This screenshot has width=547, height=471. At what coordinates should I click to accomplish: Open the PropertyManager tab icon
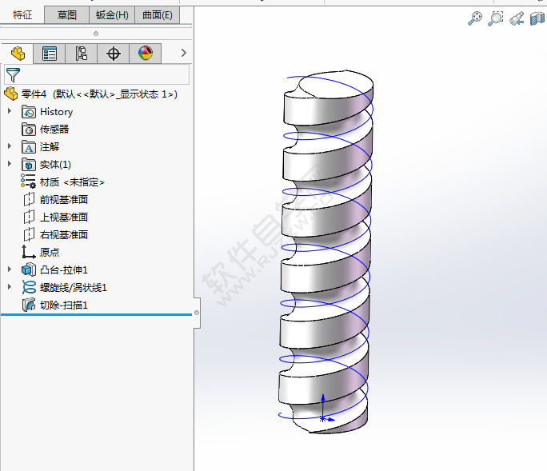coord(50,54)
